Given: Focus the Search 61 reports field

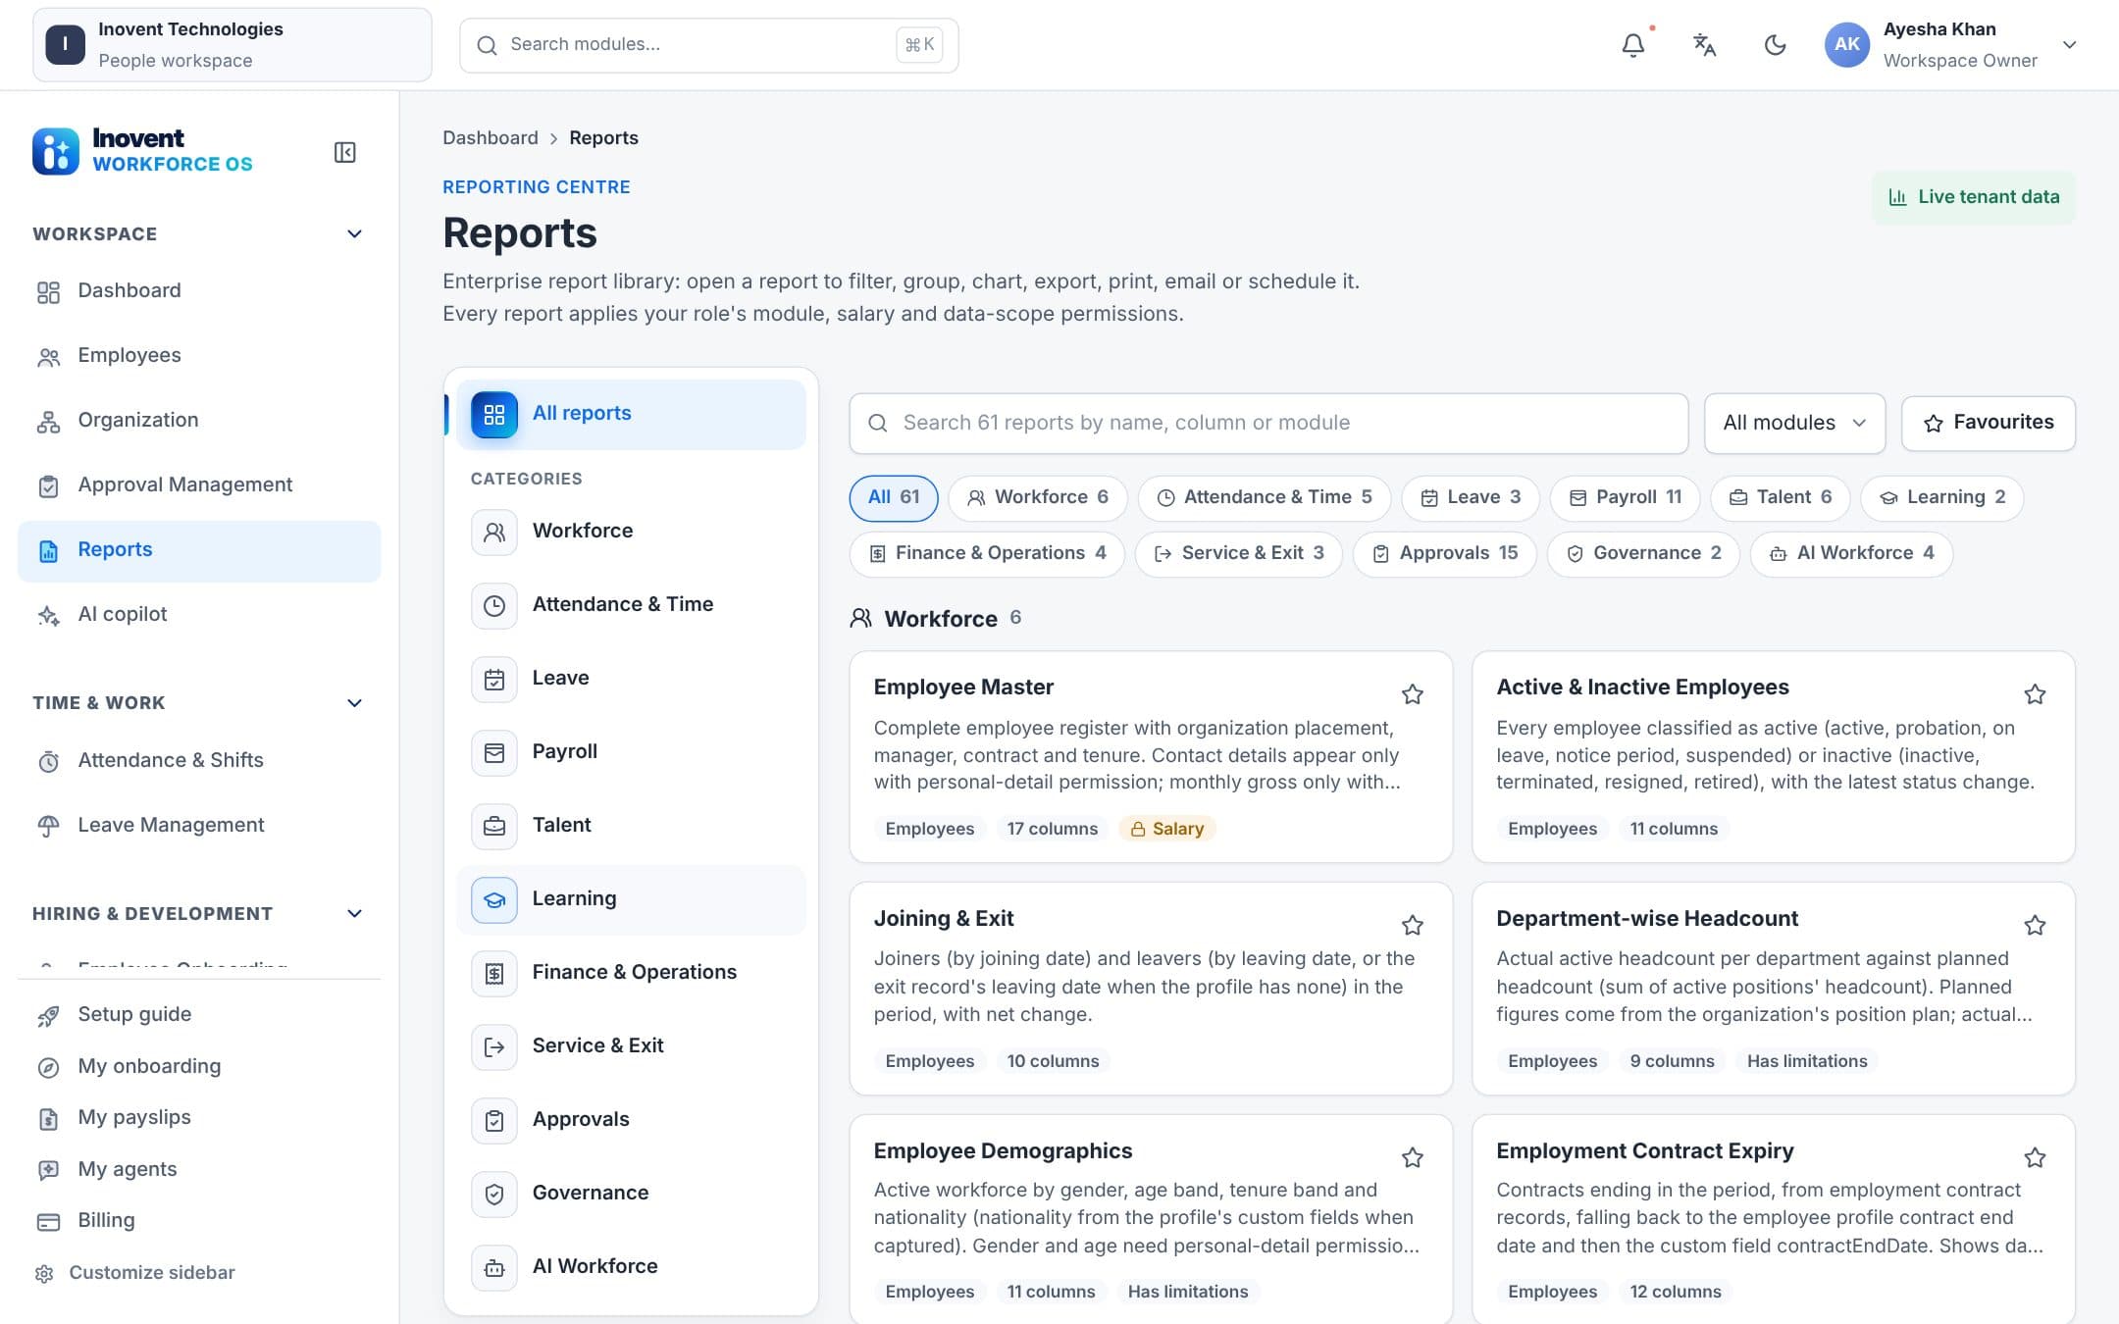Looking at the screenshot, I should click(1268, 424).
